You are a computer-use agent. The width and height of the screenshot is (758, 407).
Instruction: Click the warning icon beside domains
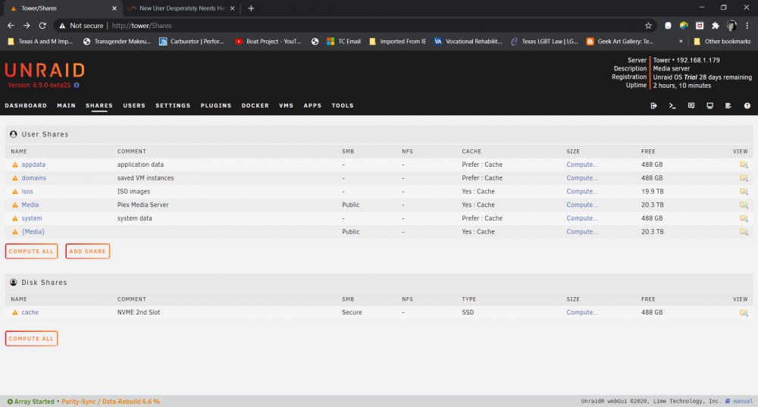[15, 178]
